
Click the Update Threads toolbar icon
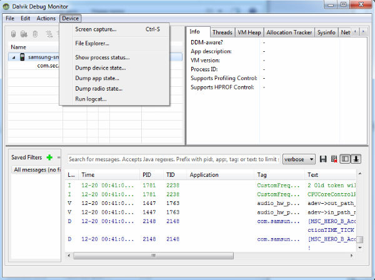coord(49,34)
